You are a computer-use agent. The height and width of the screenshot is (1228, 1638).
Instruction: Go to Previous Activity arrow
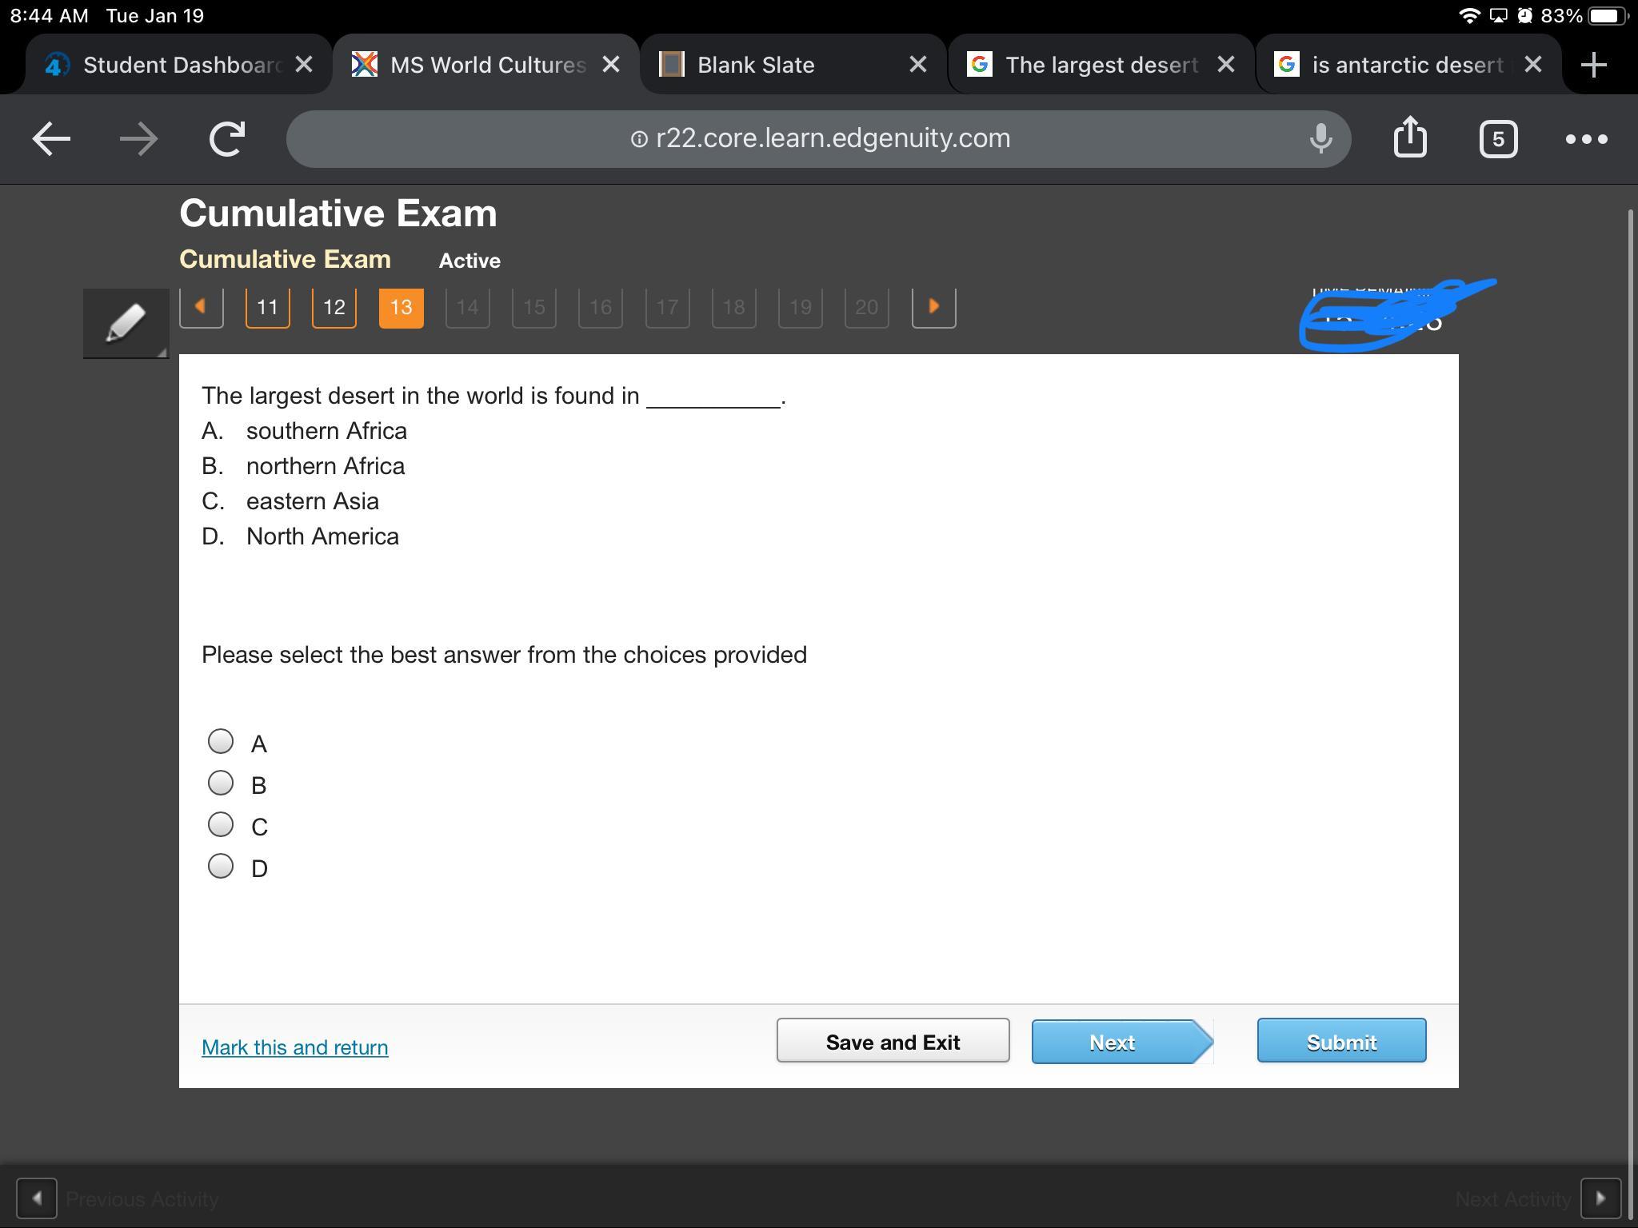[x=37, y=1199]
